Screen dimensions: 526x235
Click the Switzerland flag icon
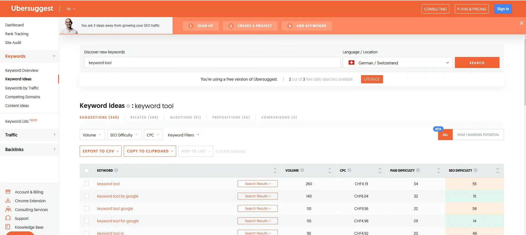351,62
